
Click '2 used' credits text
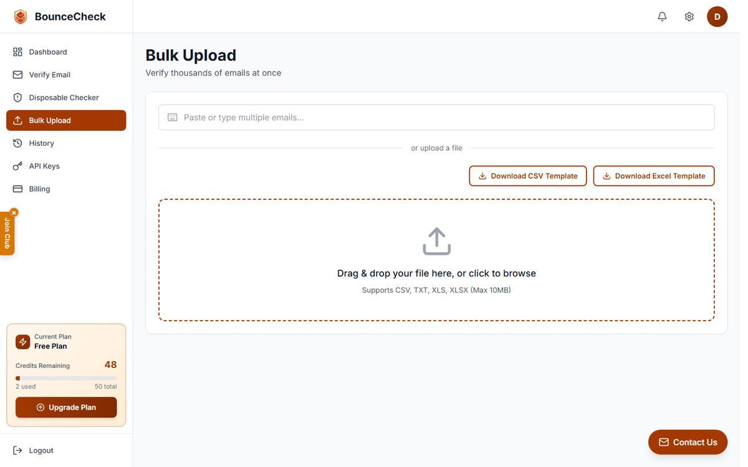26,387
